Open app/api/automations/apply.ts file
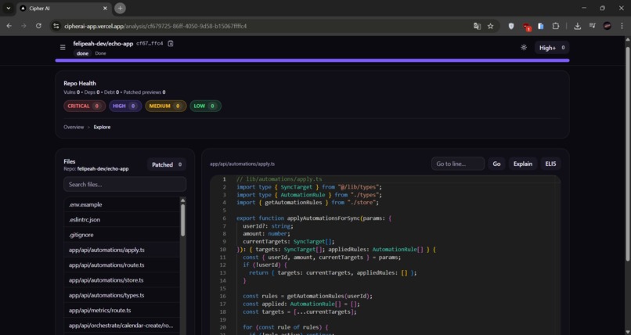 (x=122, y=250)
